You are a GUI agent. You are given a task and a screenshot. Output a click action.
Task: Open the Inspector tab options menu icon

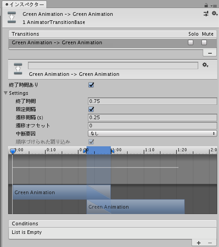tap(214, 6)
